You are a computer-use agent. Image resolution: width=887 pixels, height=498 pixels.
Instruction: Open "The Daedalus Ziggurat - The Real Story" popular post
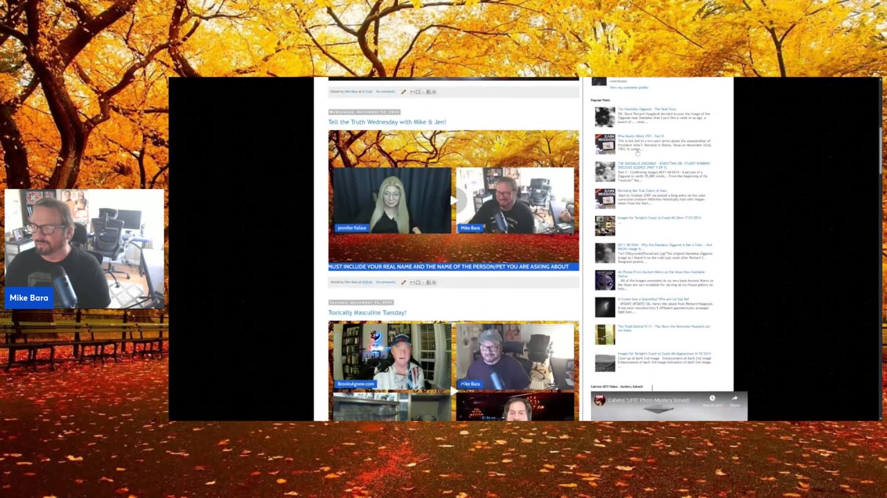pos(647,109)
